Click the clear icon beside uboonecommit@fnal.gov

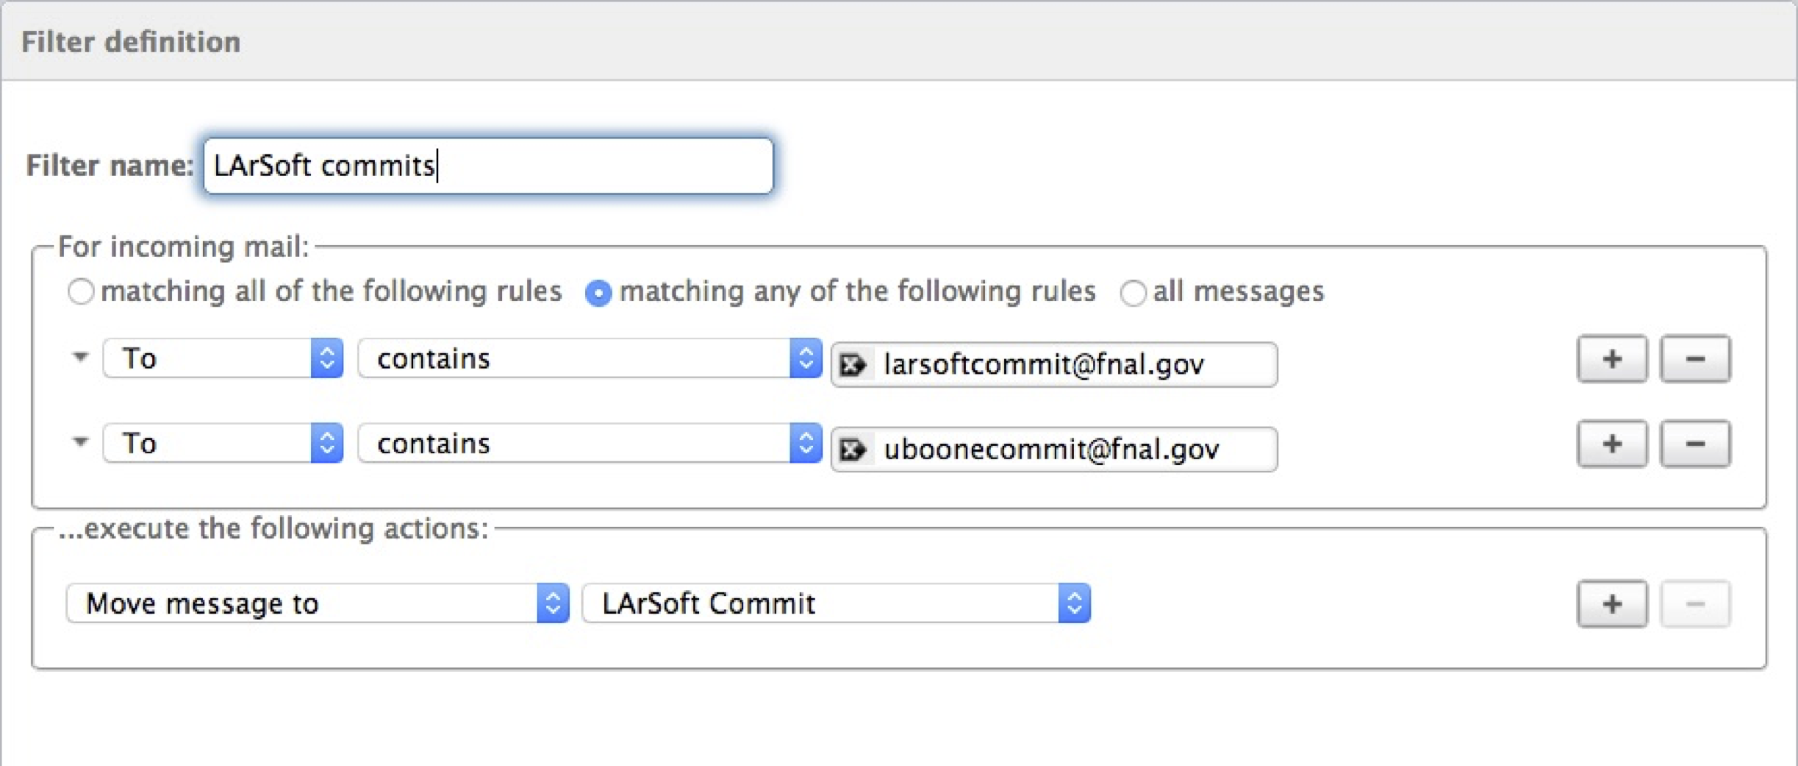[x=852, y=450]
